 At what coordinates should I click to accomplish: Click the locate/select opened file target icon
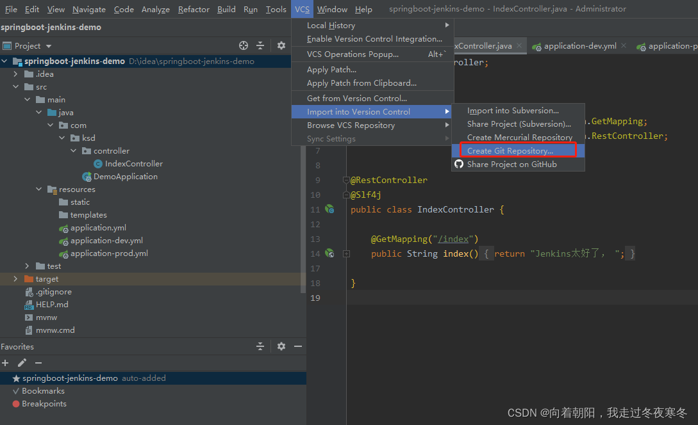click(x=244, y=45)
